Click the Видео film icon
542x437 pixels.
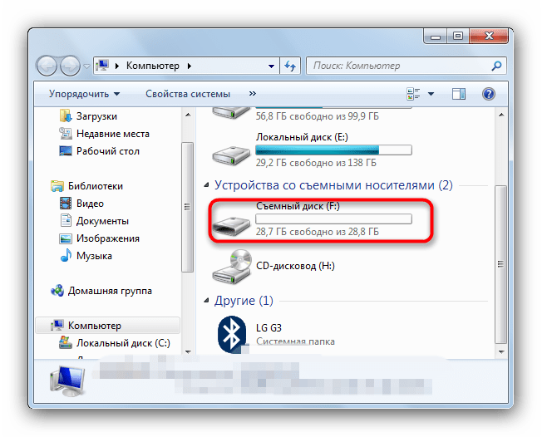coord(66,203)
